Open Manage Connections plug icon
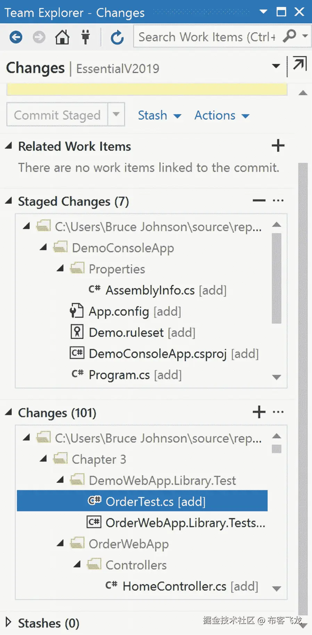Viewport: 312px width, 635px height. [85, 37]
